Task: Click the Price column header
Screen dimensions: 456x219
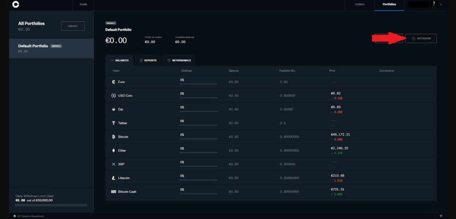Action: 332,71
